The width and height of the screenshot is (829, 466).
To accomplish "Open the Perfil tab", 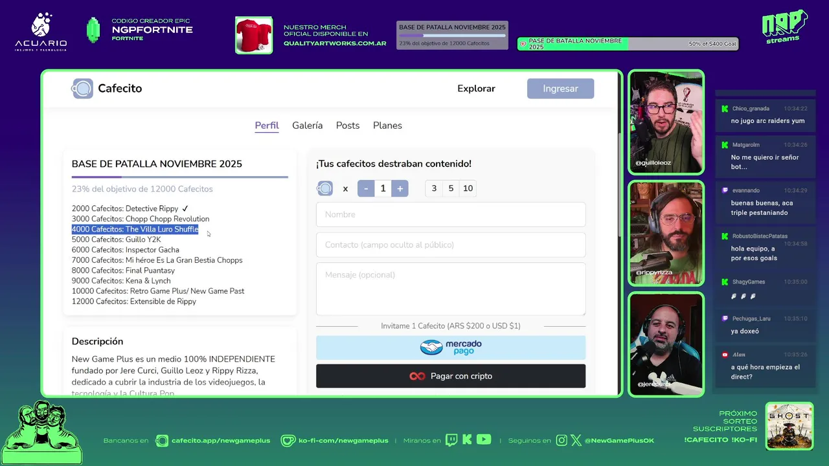I will 267,126.
